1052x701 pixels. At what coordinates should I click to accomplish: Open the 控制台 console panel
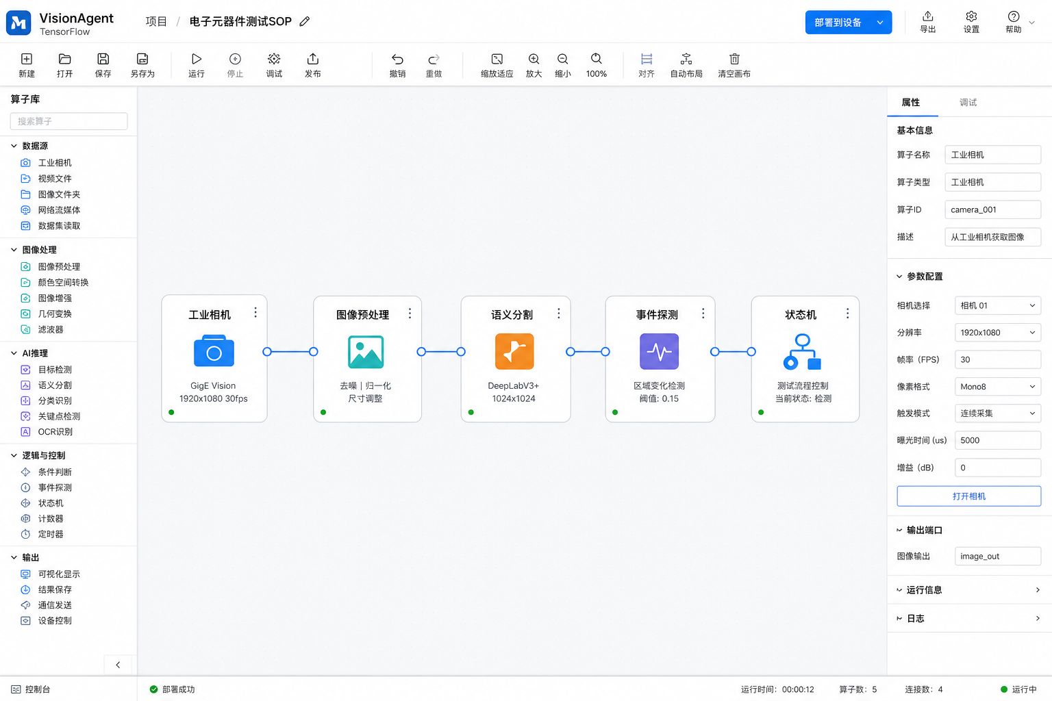tap(31, 689)
